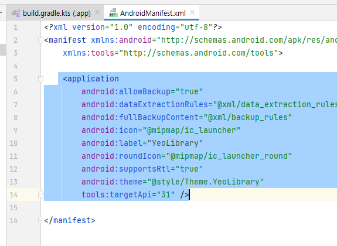Click android:allowBackup="true" attribute
Image resolution: width=337 pixels, height=246 pixels.
pyautogui.click(x=142, y=92)
